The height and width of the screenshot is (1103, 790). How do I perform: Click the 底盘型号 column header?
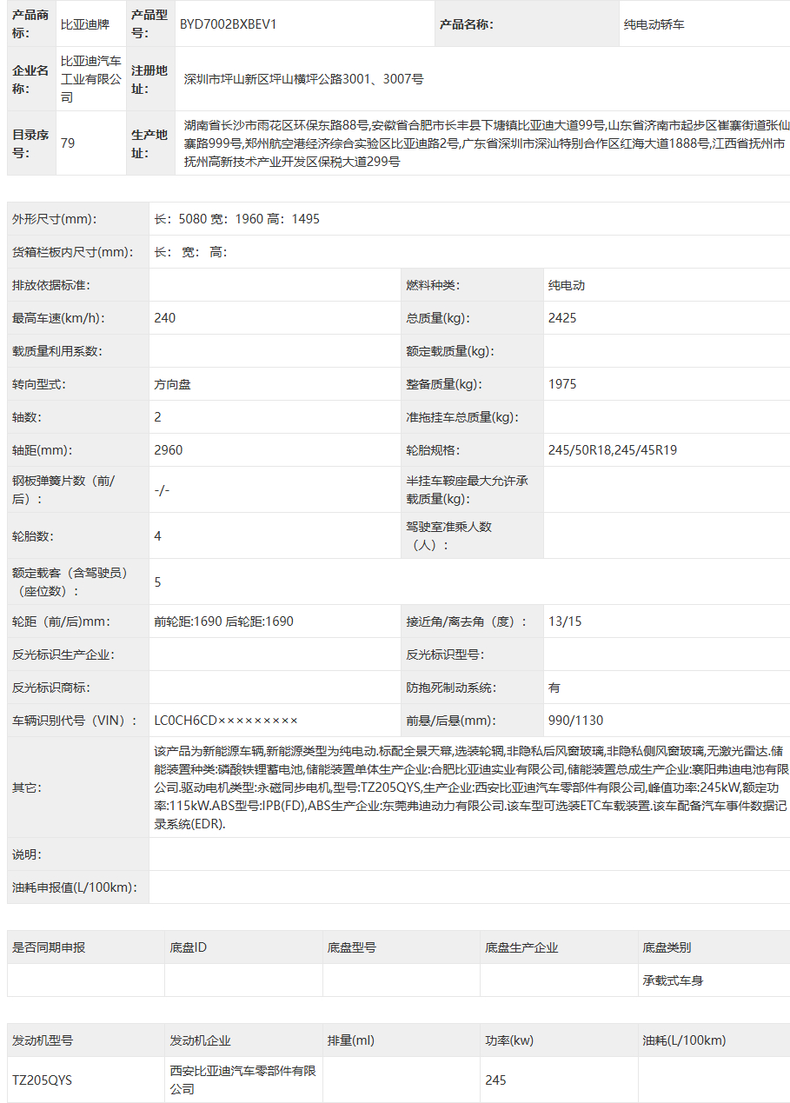click(x=351, y=947)
